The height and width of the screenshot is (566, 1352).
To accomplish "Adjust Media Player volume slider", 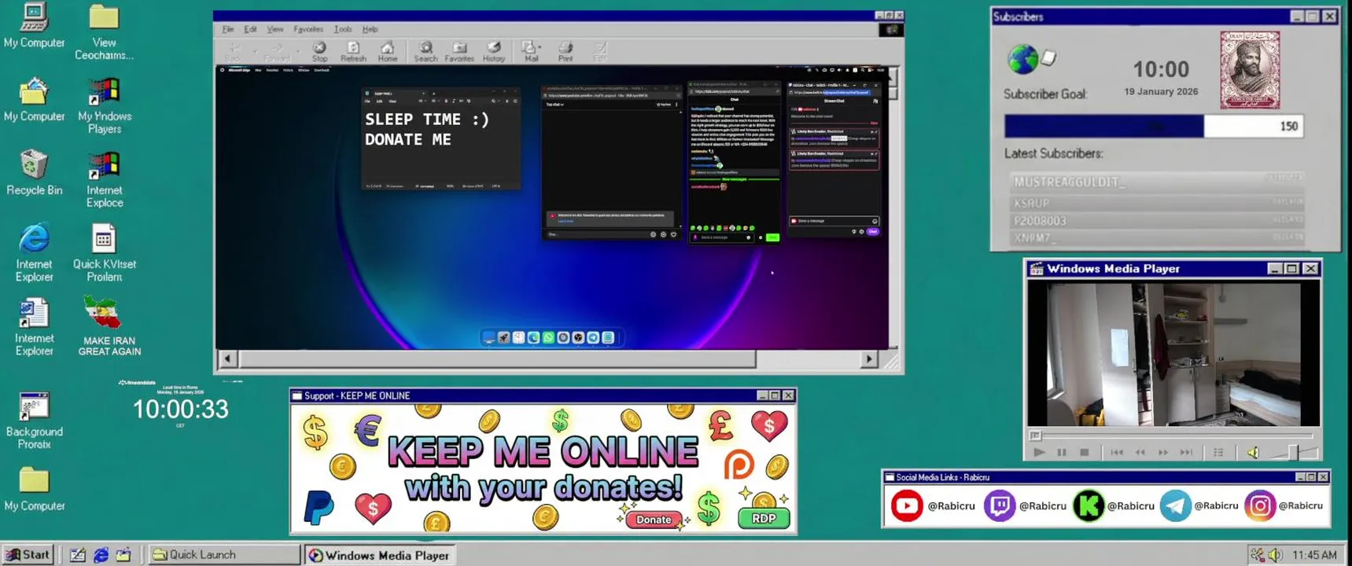I will [1292, 452].
